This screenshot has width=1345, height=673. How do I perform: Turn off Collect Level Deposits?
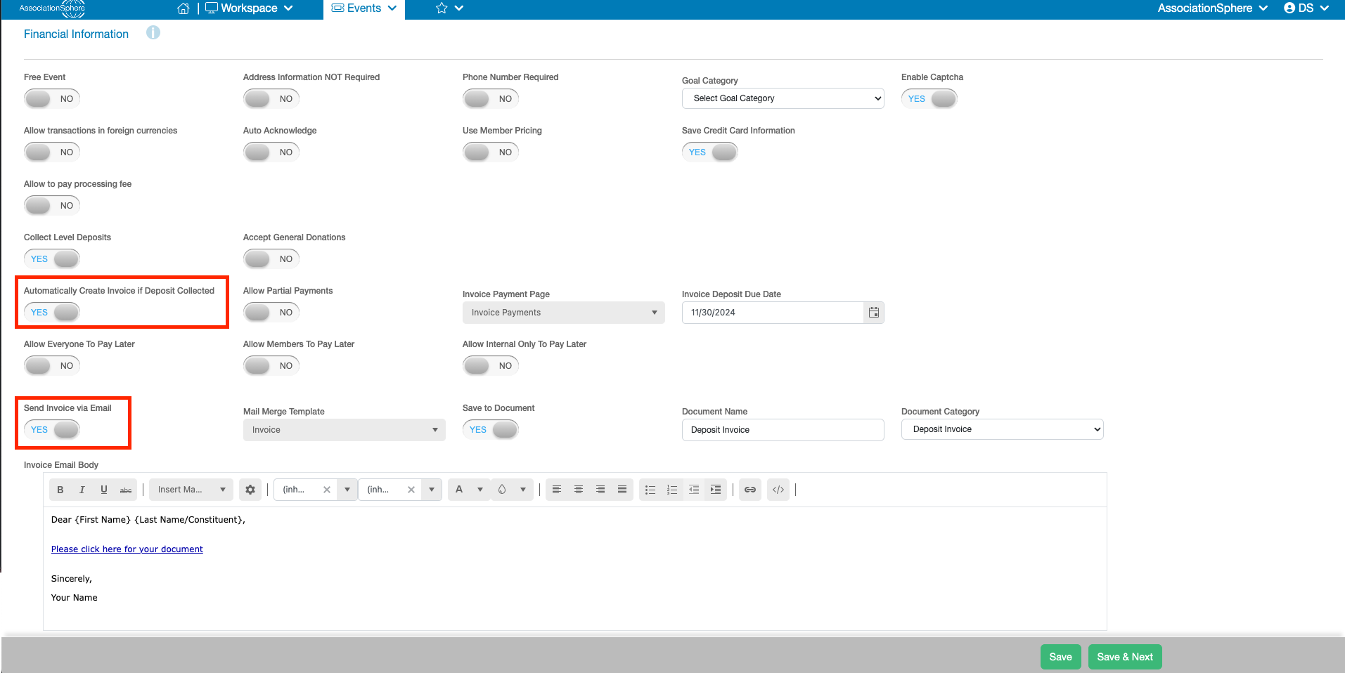[x=52, y=259]
